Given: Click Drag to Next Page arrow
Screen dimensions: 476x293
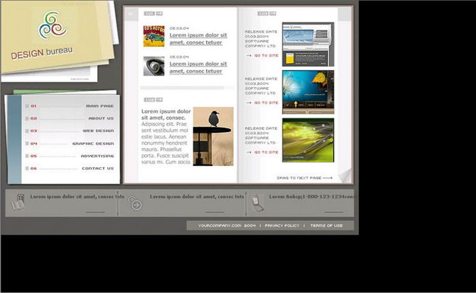Looking at the screenshot, I should click(x=305, y=177).
